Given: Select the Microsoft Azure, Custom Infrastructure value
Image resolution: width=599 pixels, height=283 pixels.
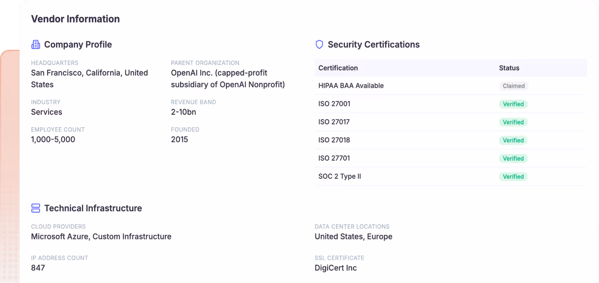Looking at the screenshot, I should [x=101, y=237].
